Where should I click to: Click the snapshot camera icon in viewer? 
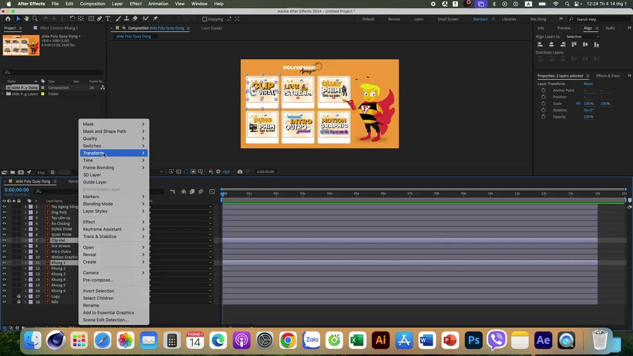(x=240, y=172)
